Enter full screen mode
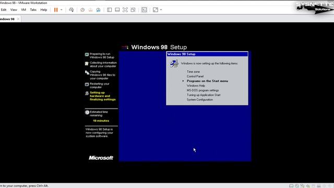Screen dimensions: 334x188 point(125,10)
